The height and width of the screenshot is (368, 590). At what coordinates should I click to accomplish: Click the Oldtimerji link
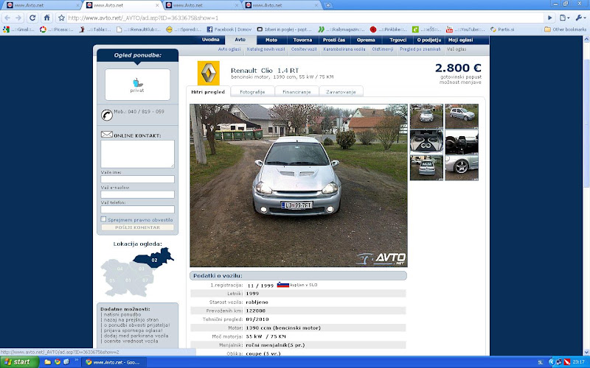click(383, 49)
